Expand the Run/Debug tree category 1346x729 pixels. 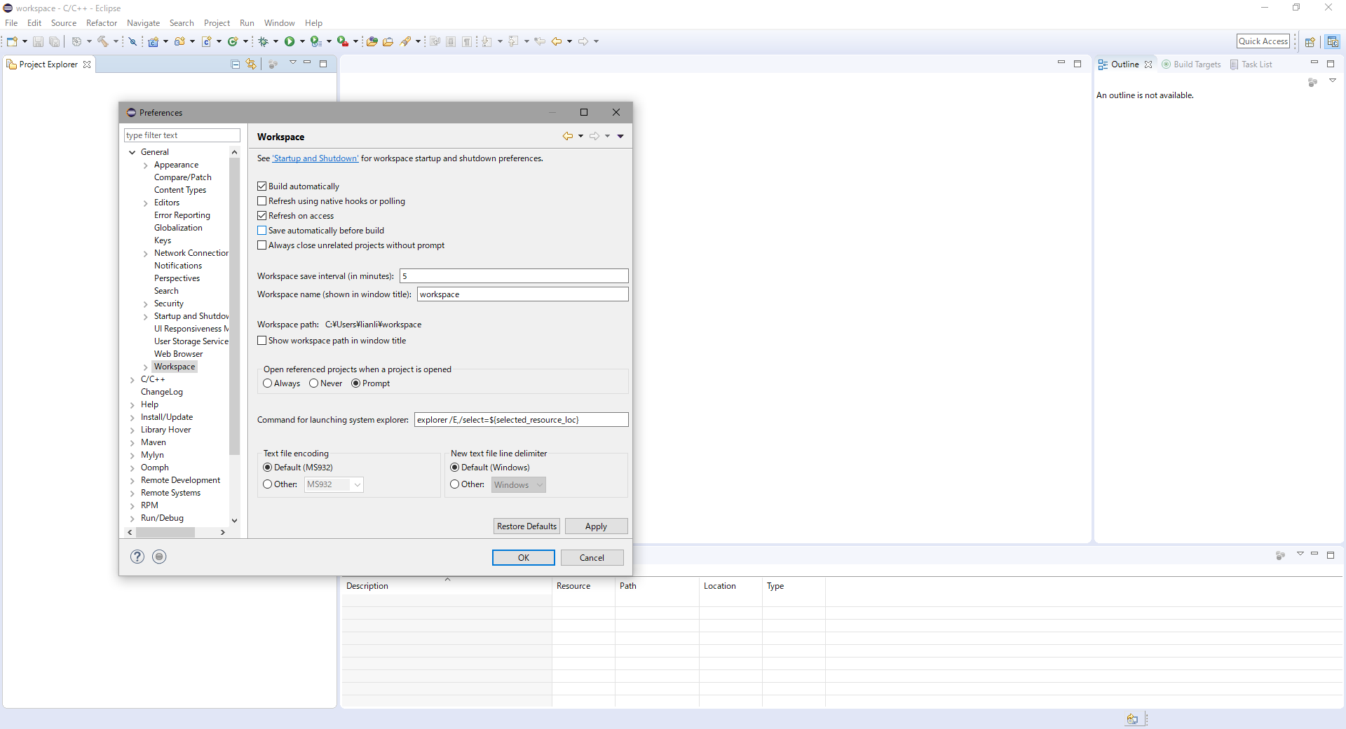point(132,519)
